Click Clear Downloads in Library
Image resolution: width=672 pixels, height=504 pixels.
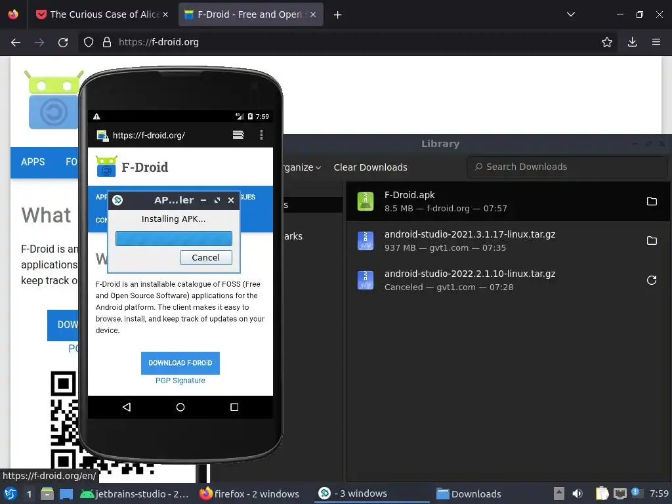pos(370,167)
